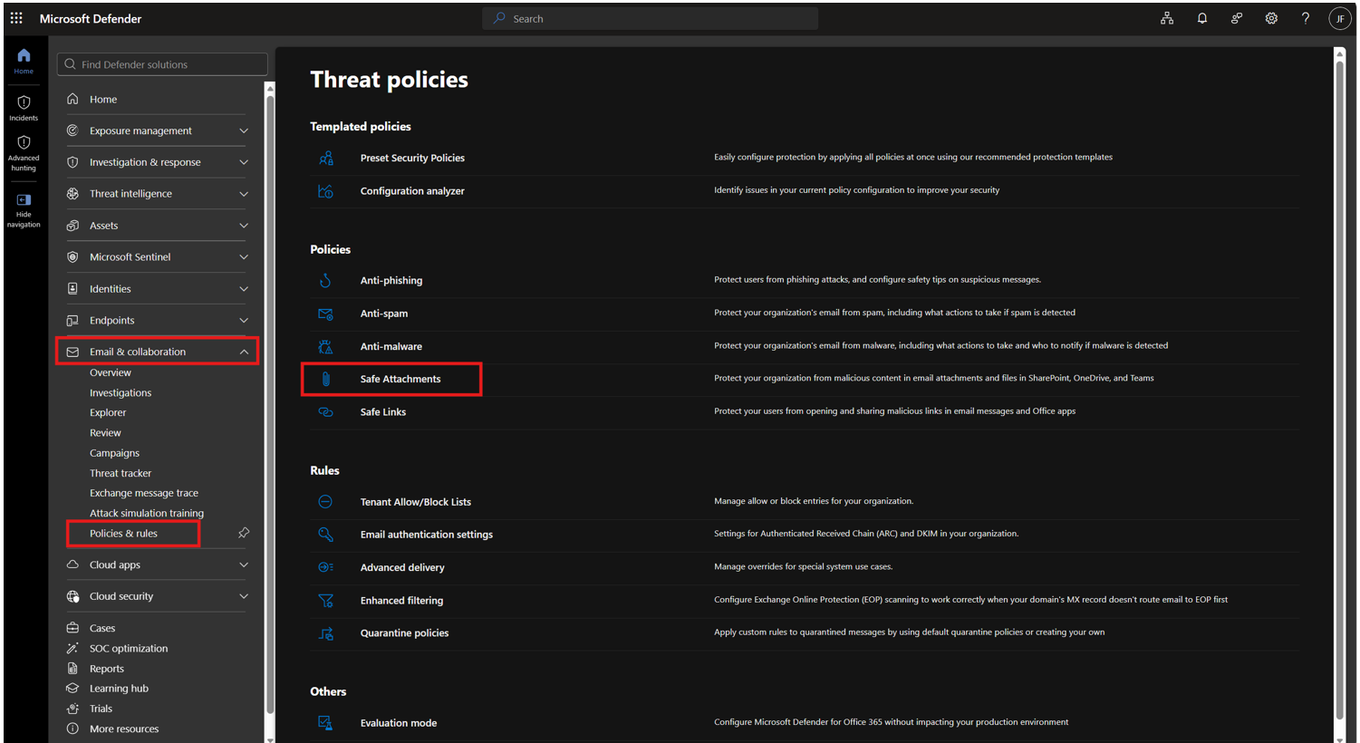Viewport: 1360px width, 743px height.
Task: Open Investigations in the sidebar
Action: click(121, 393)
